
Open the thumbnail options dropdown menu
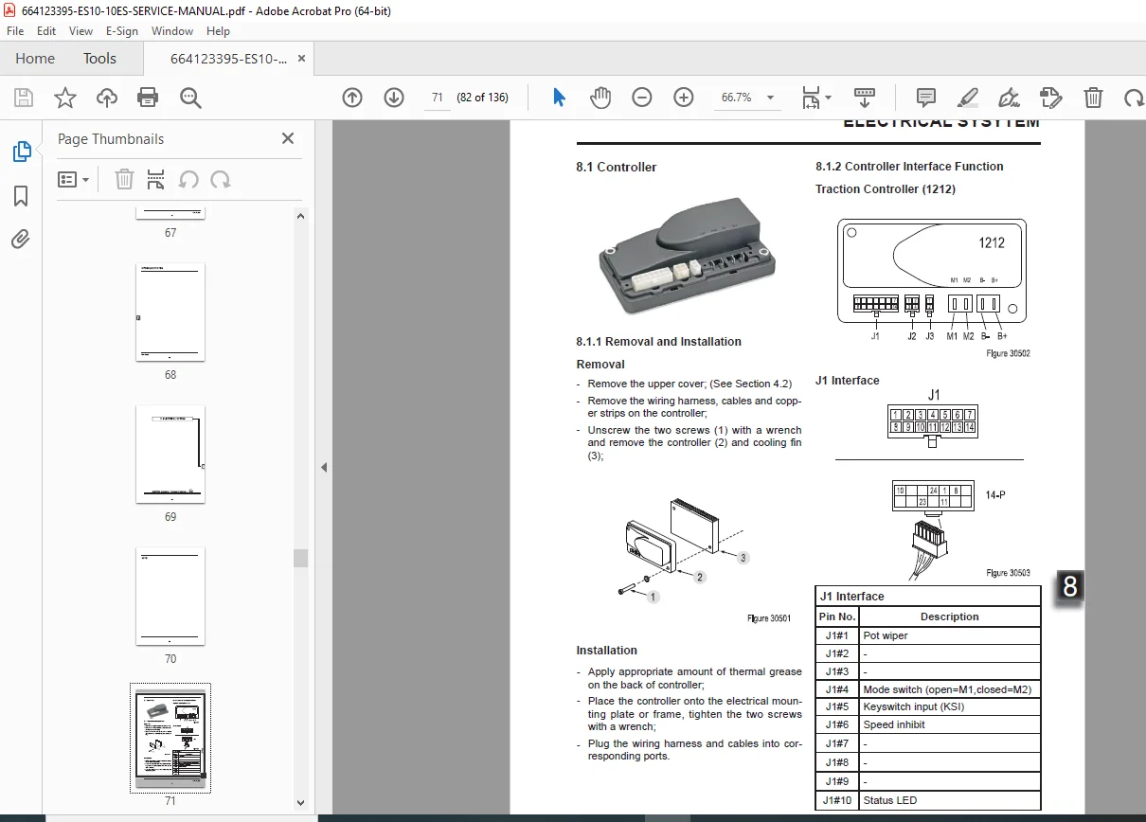click(74, 179)
